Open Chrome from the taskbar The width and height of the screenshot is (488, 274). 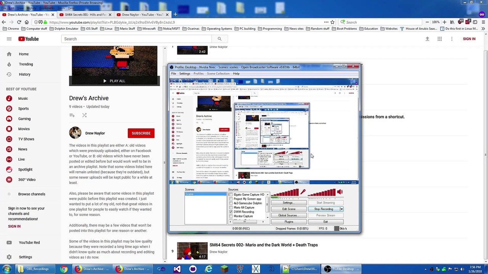tap(64, 269)
